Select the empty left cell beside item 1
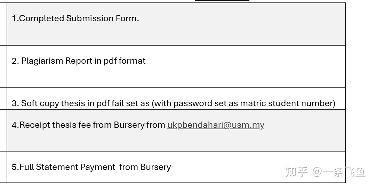 [3, 24]
